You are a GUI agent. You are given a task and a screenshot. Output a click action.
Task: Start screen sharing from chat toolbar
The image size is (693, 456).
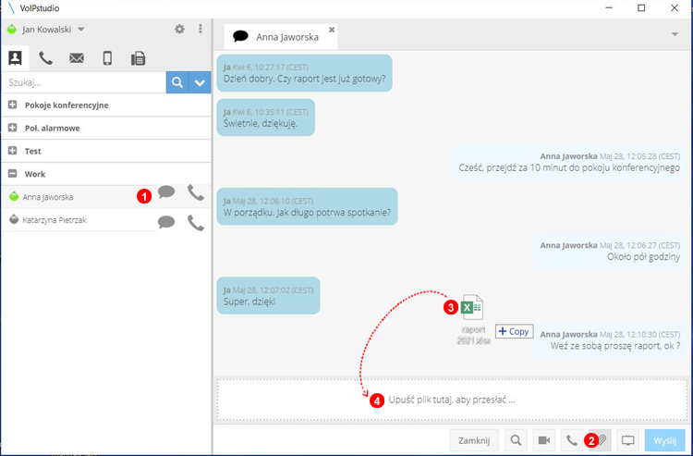point(627,440)
